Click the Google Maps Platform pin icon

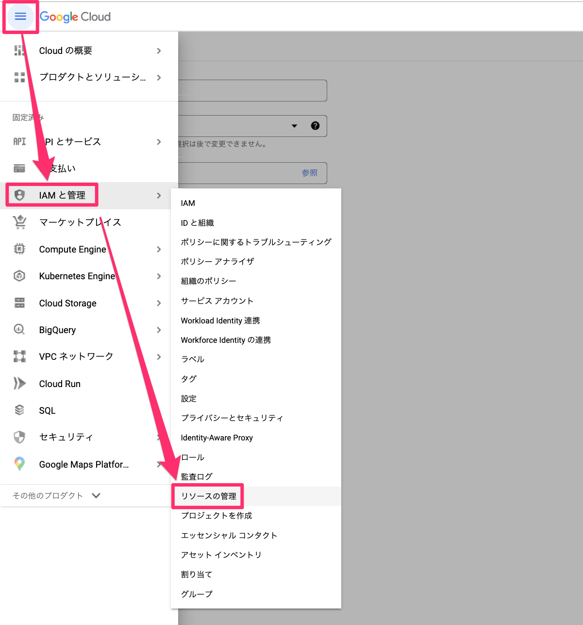coord(19,464)
